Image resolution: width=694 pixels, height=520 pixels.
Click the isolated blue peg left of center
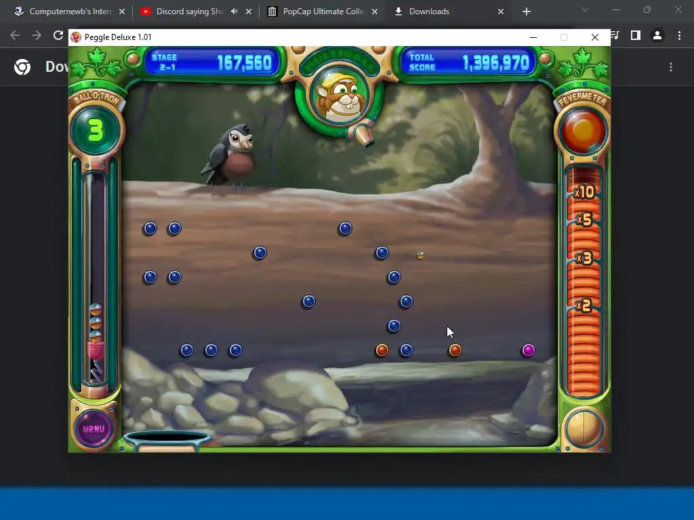point(260,253)
